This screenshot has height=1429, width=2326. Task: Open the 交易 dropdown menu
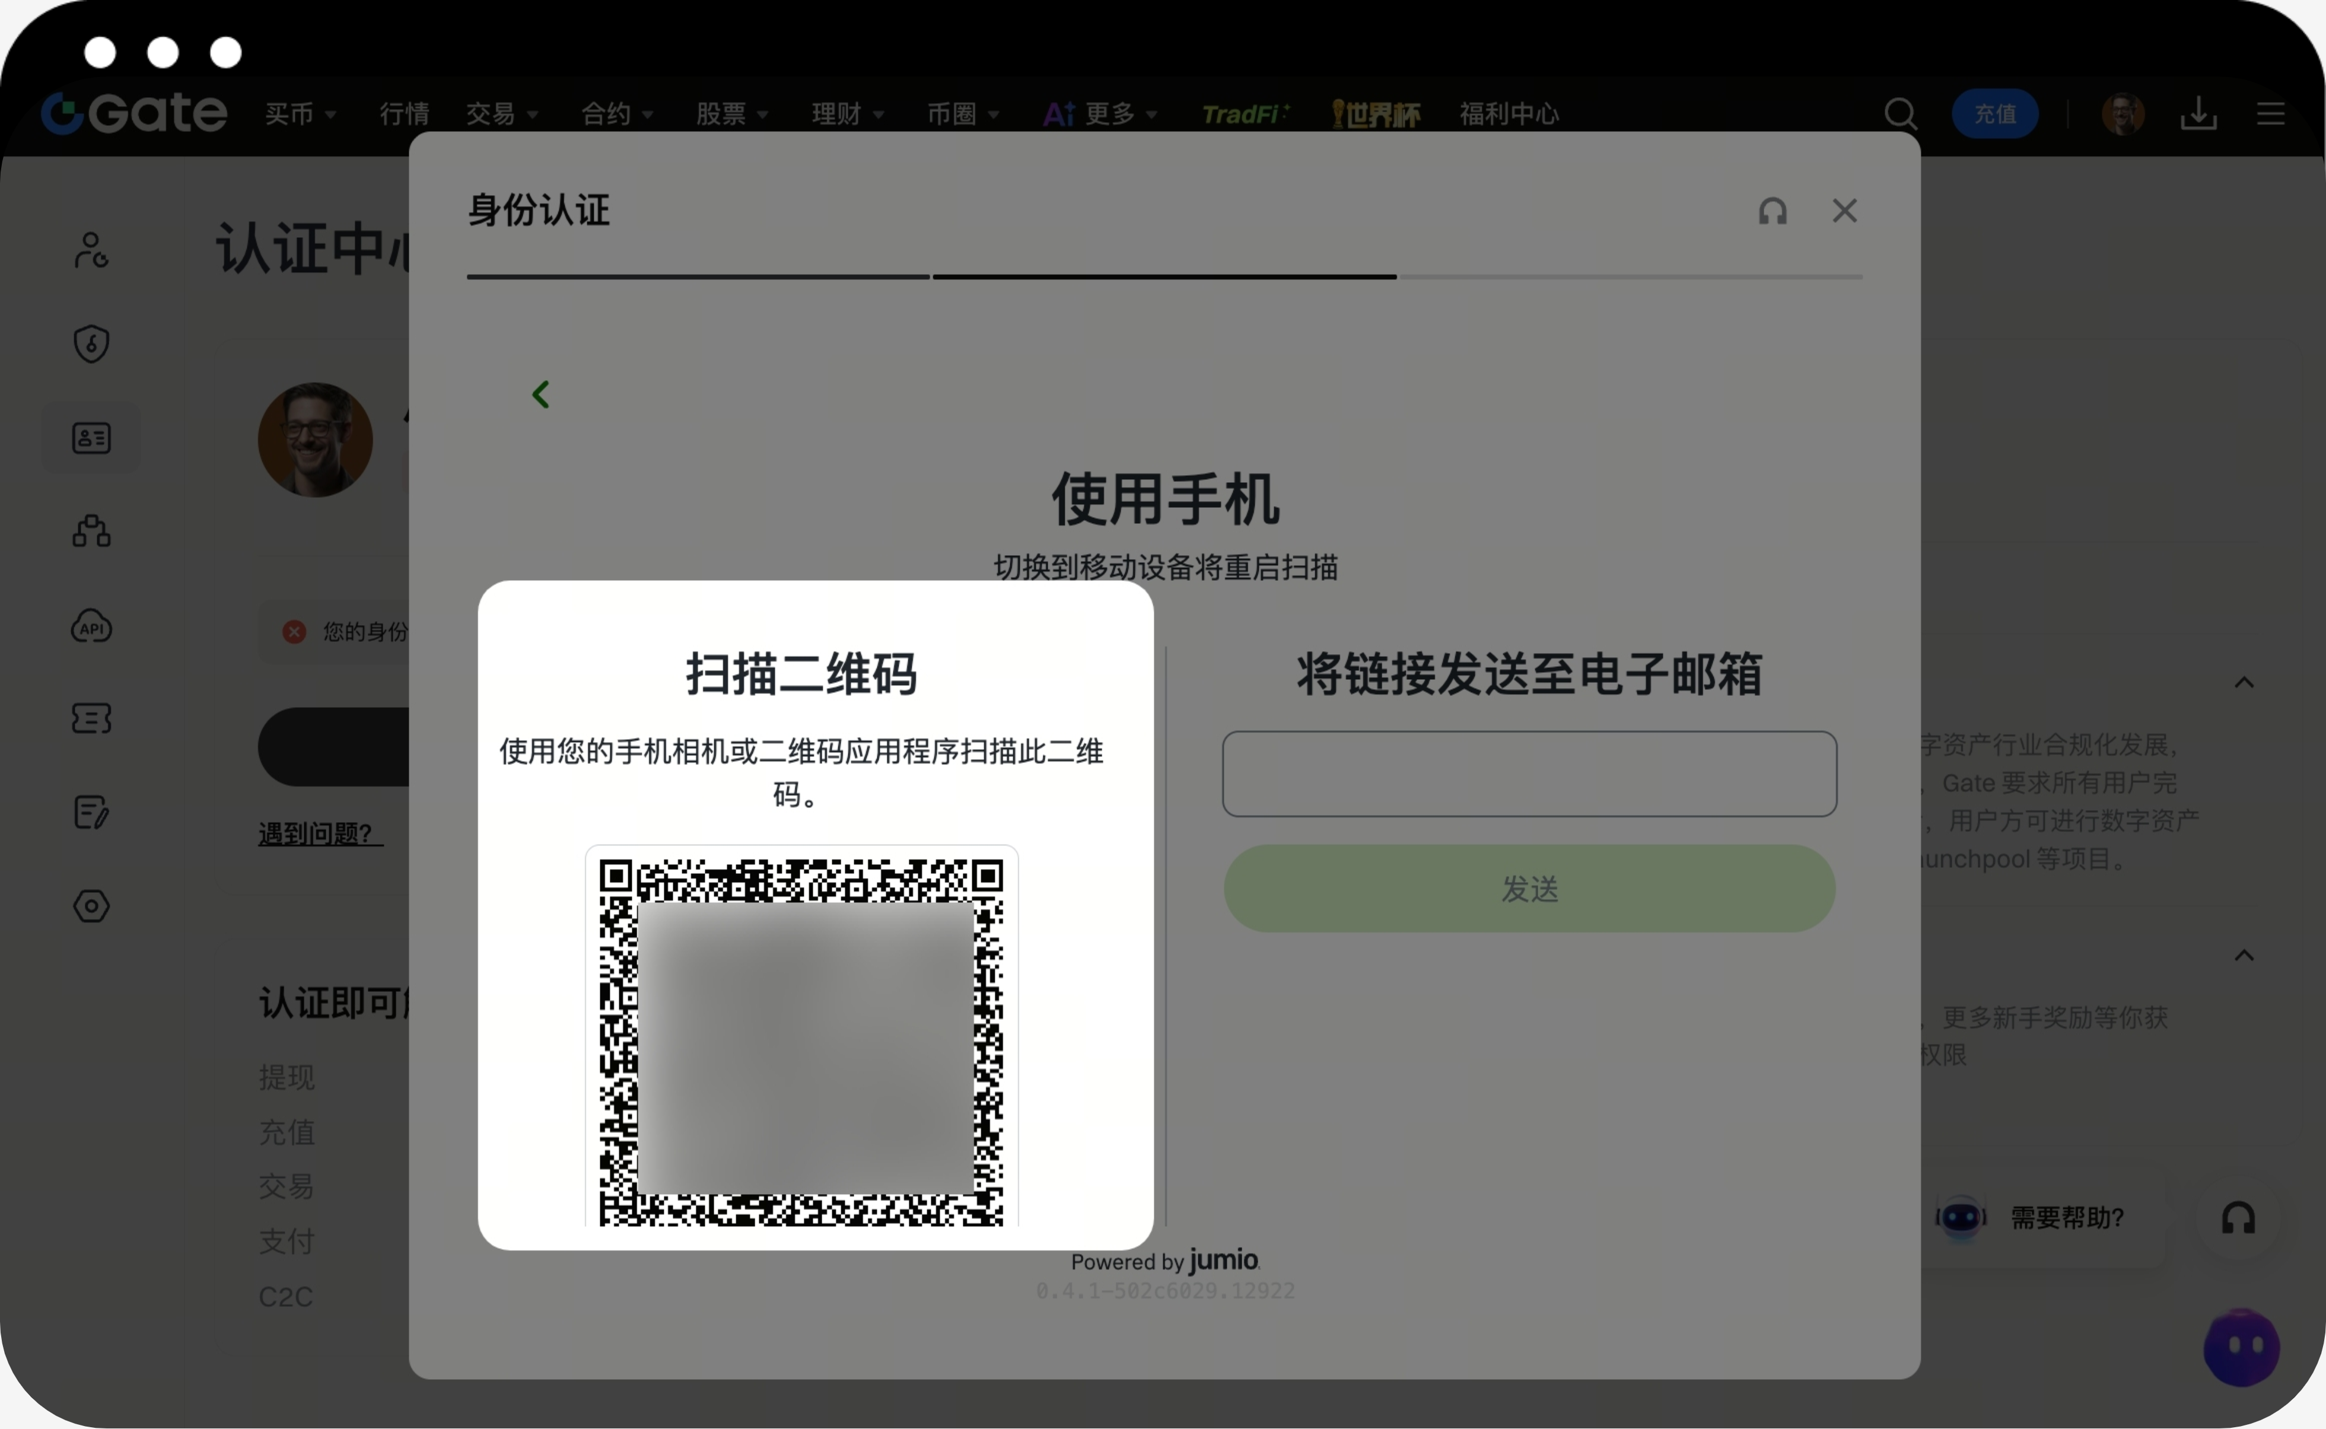point(502,114)
